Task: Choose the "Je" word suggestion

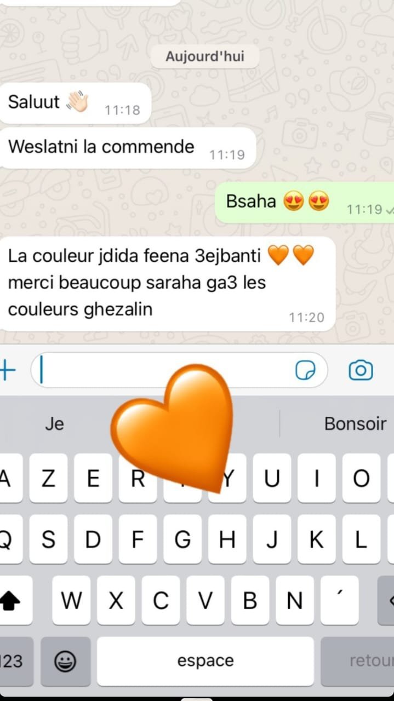Action: [54, 423]
